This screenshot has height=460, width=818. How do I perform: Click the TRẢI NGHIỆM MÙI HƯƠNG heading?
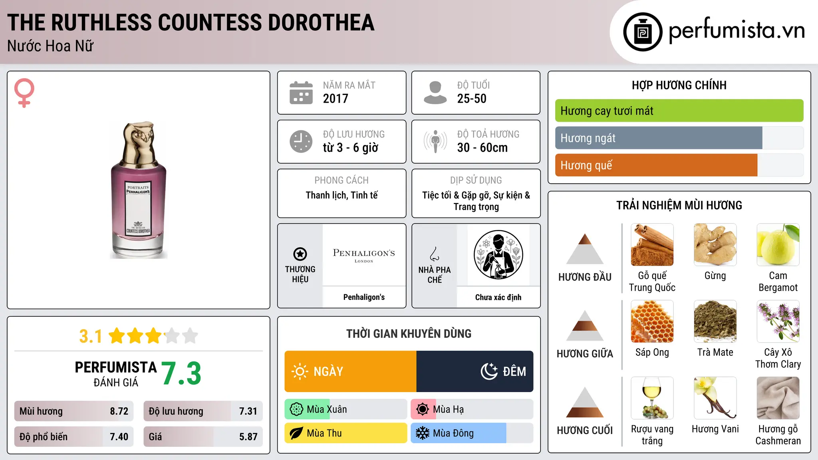point(679,205)
